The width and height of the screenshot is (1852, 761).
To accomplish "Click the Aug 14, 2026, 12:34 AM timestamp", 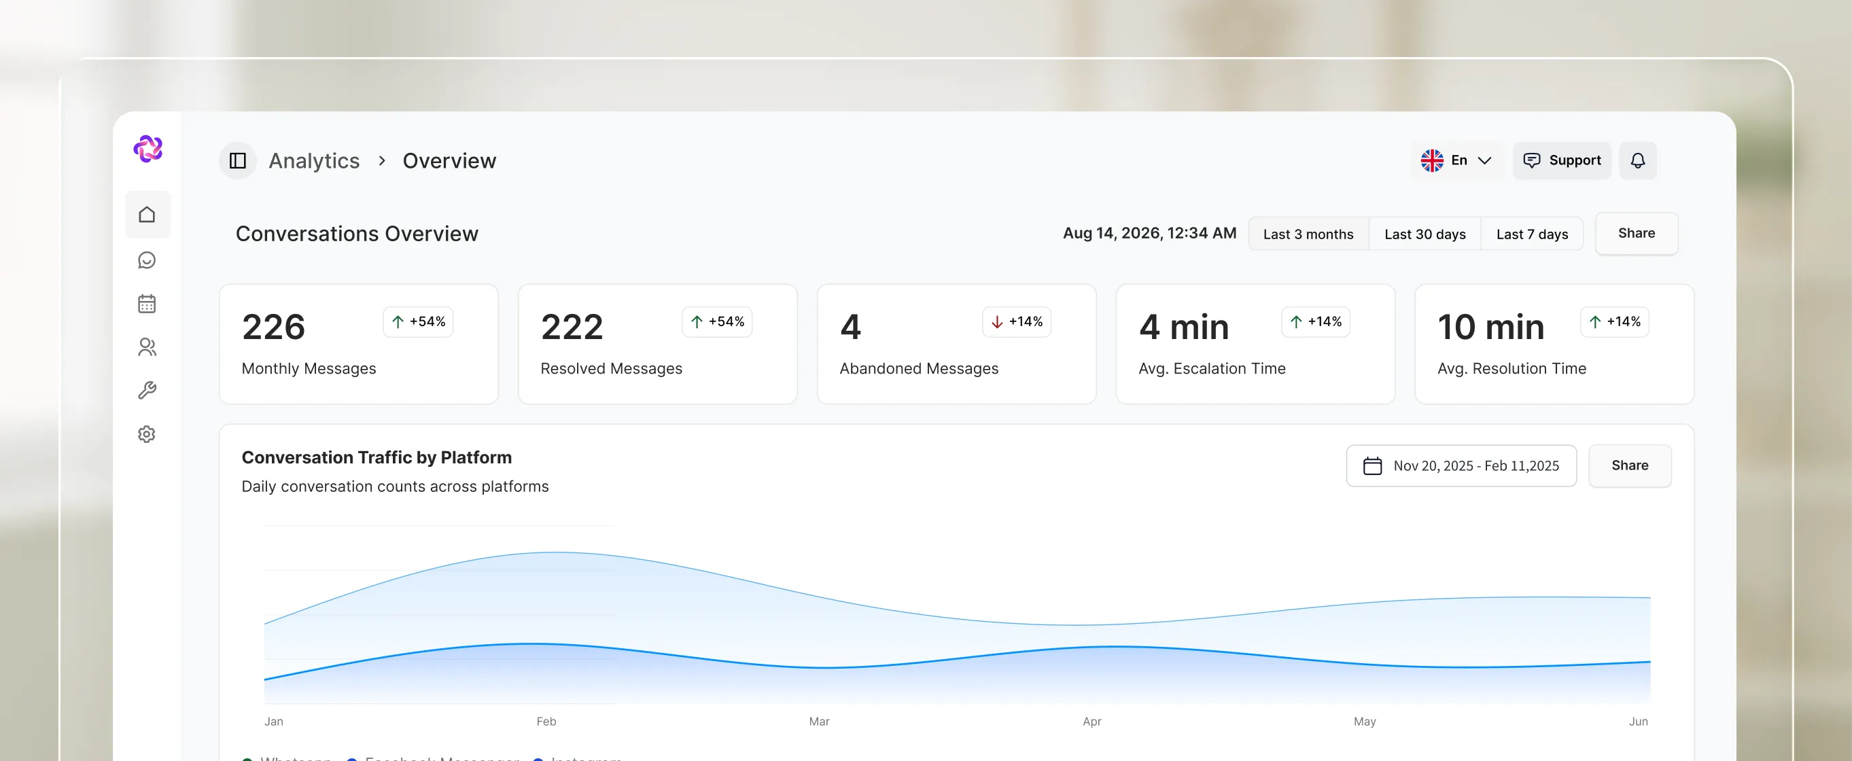I will (x=1149, y=234).
